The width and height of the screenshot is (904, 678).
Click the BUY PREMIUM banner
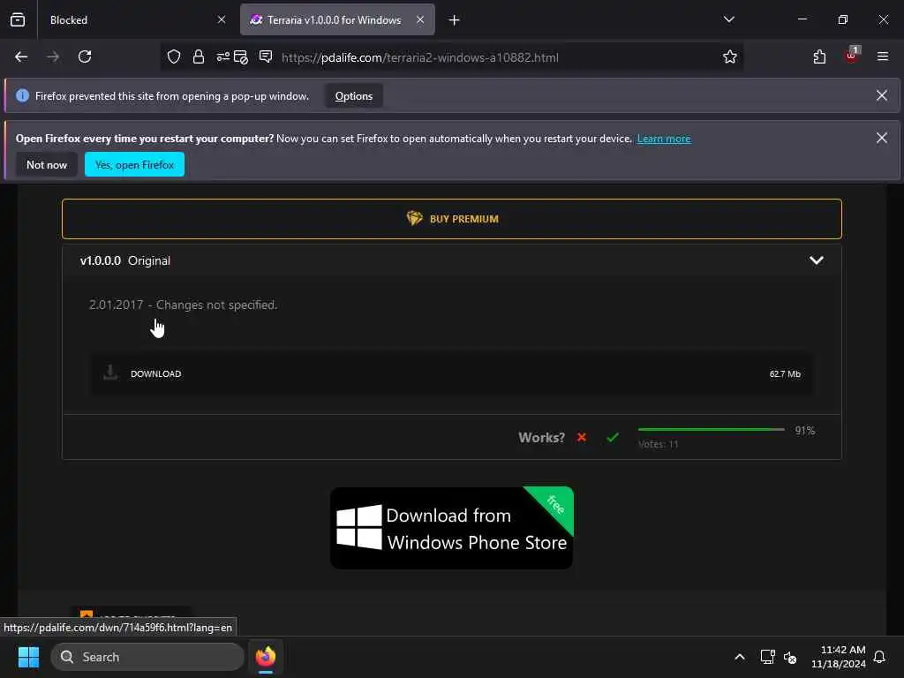click(452, 219)
